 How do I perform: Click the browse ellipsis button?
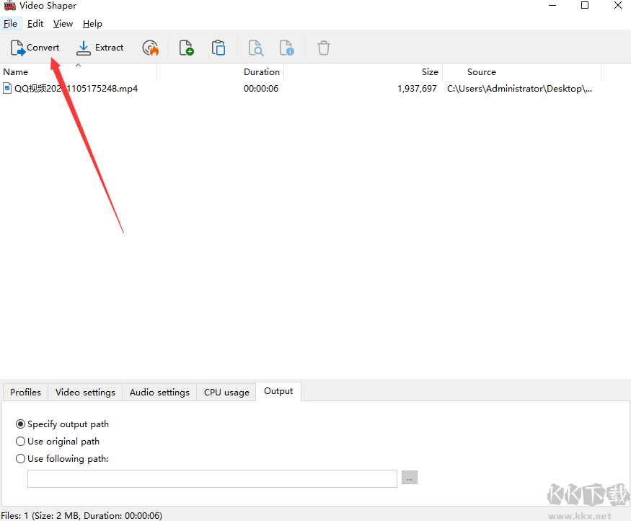(410, 478)
